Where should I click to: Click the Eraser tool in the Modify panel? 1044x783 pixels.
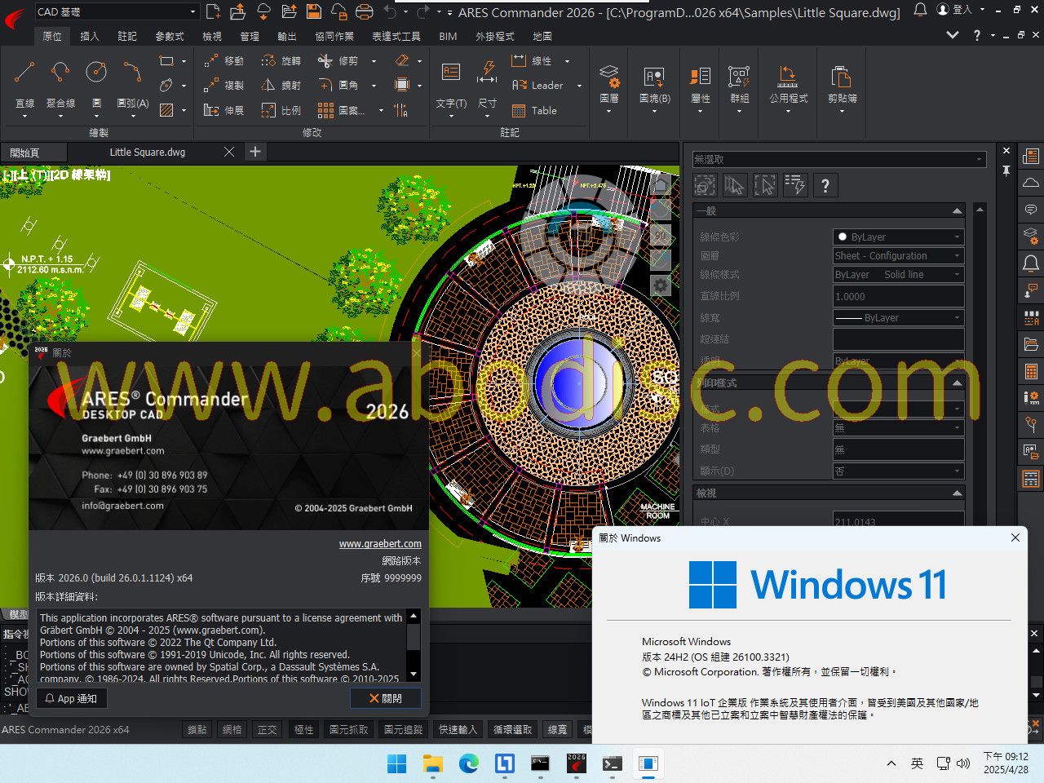click(402, 61)
